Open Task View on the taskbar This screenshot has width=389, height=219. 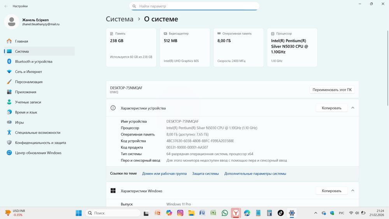(146, 213)
